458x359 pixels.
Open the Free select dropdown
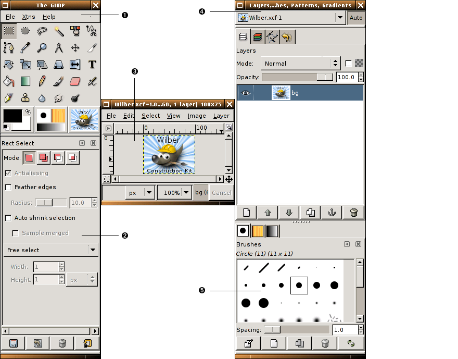tap(50, 250)
